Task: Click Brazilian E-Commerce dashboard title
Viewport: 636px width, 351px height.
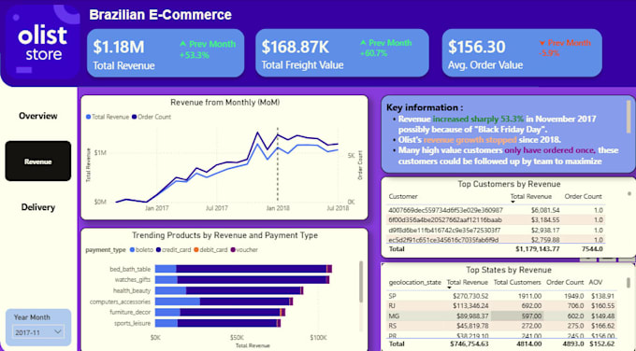Action: (160, 15)
